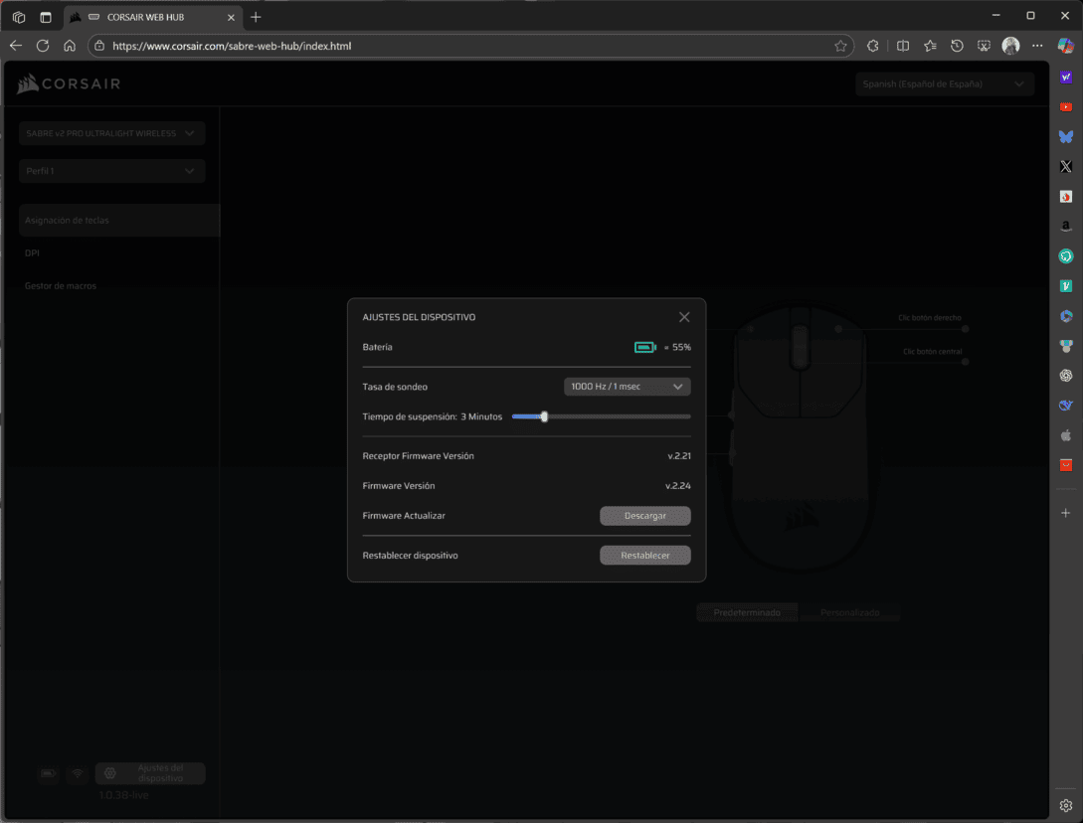Viewport: 1083px width, 823px height.
Task: Click the Tiempo de suspensión slider handle
Action: [x=544, y=416]
